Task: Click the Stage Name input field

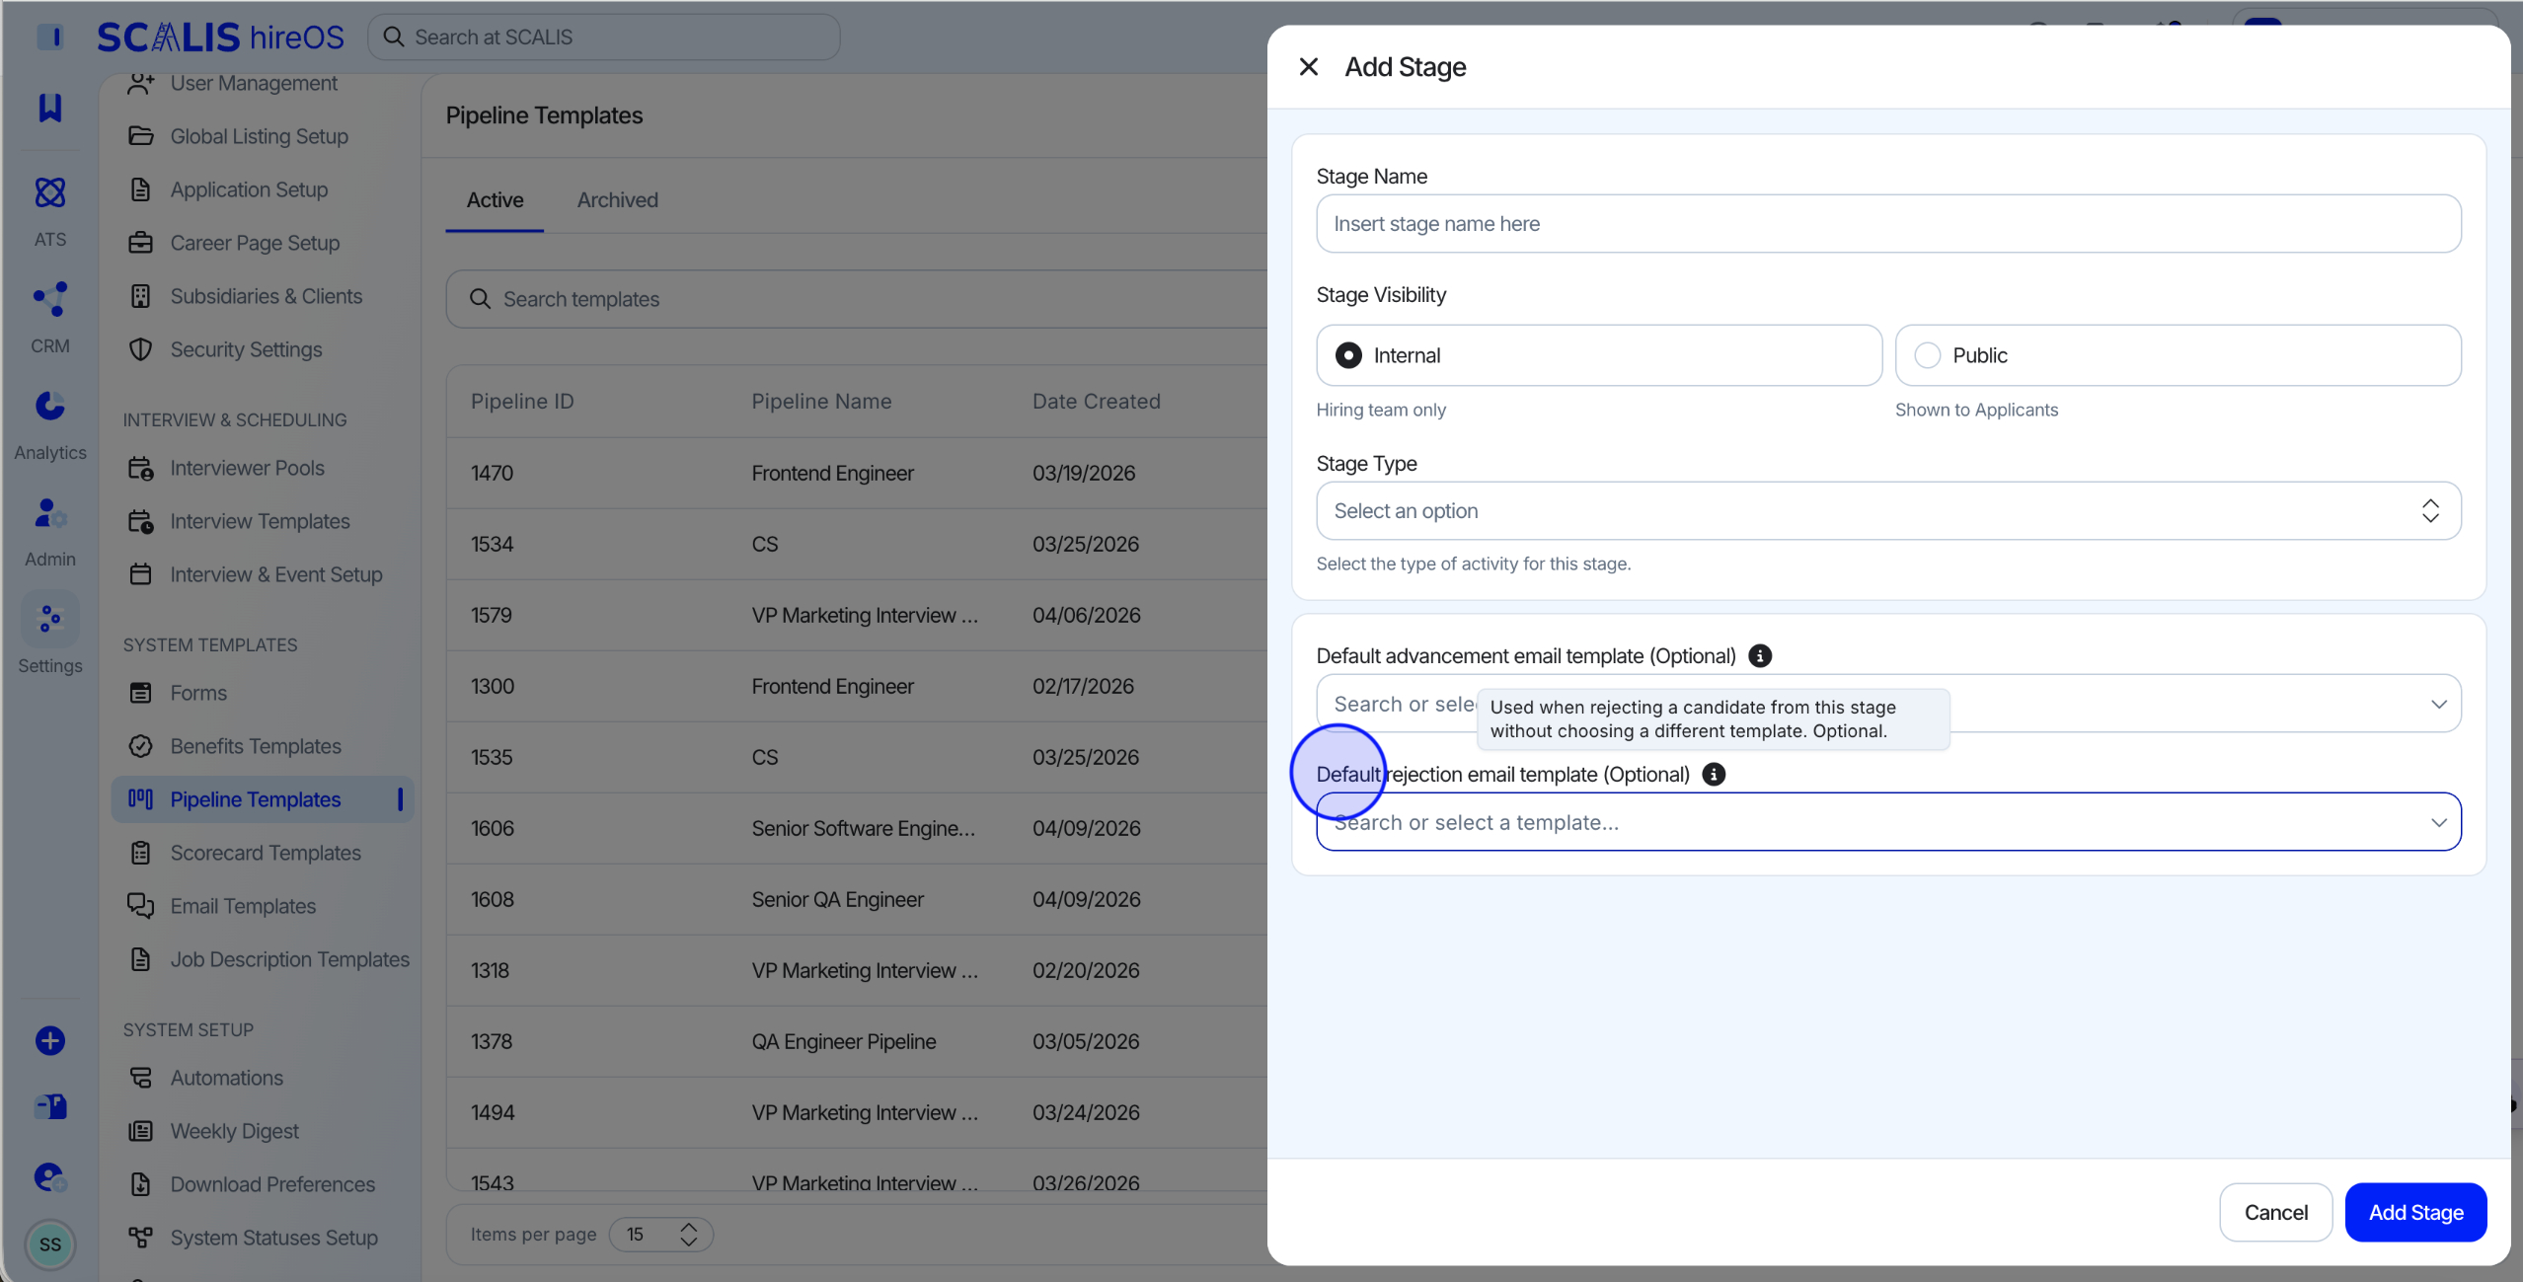Action: tap(1888, 223)
